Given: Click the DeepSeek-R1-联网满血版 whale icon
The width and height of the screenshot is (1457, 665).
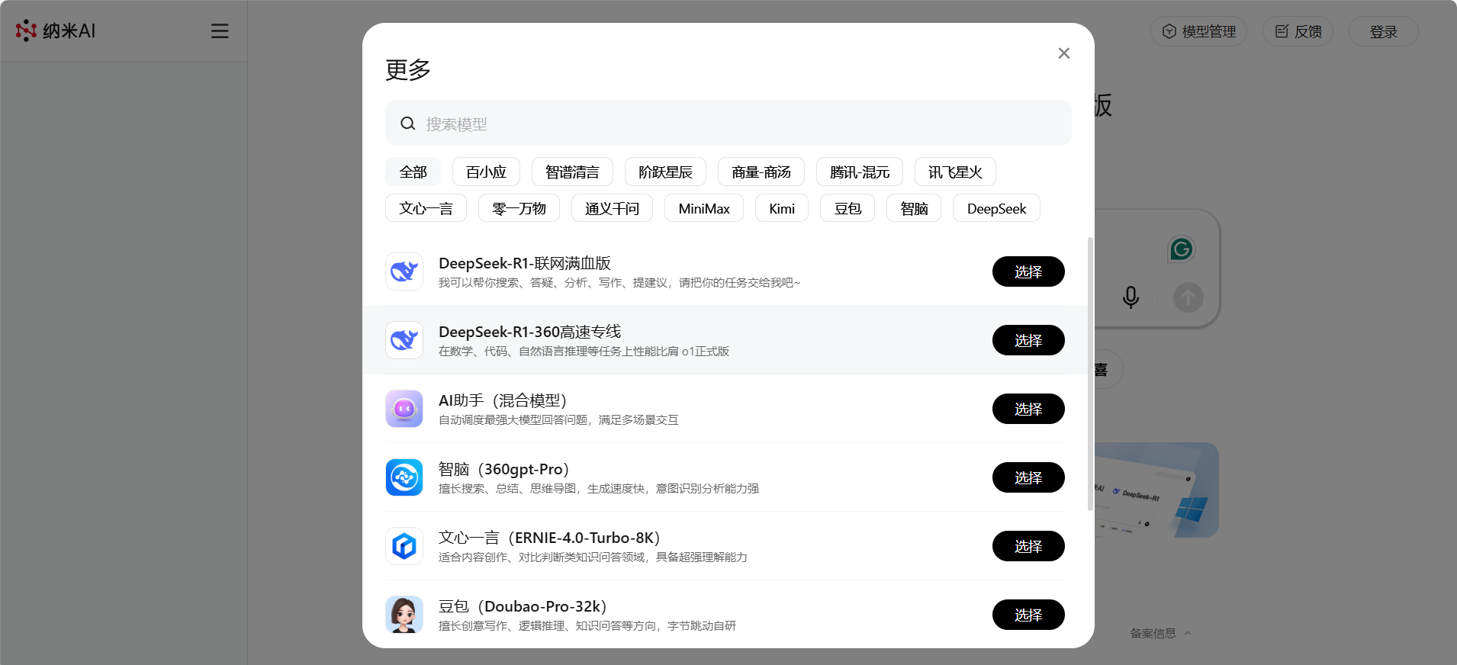Looking at the screenshot, I should point(404,271).
